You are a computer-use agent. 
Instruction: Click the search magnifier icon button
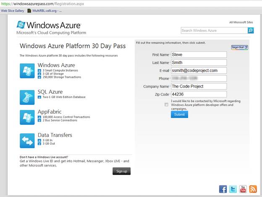click(x=251, y=30)
